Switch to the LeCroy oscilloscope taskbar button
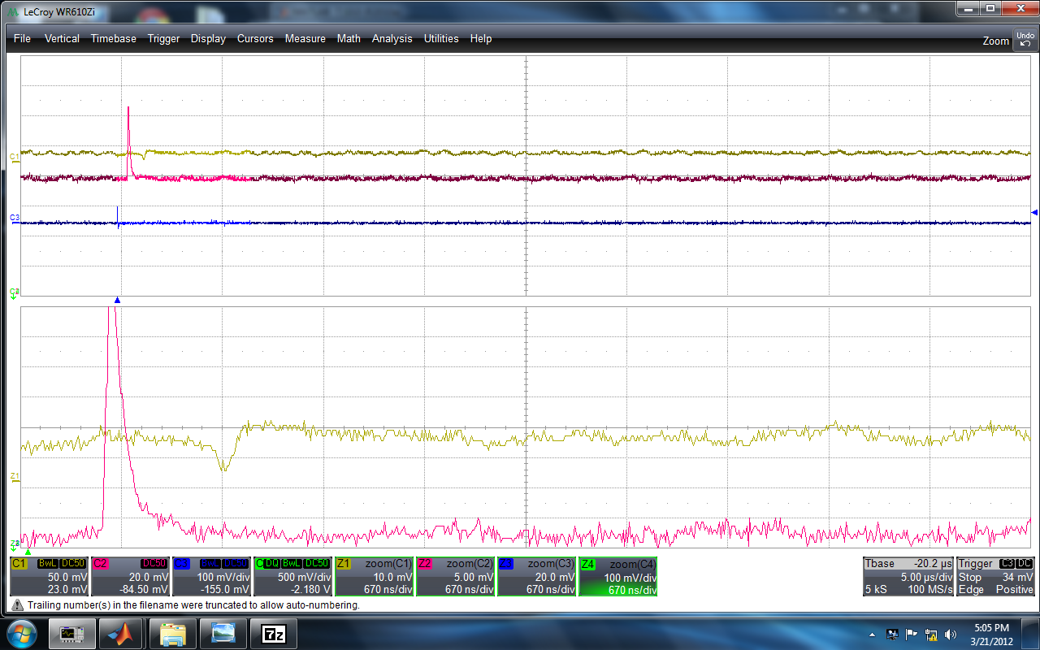This screenshot has width=1040, height=650. point(71,633)
